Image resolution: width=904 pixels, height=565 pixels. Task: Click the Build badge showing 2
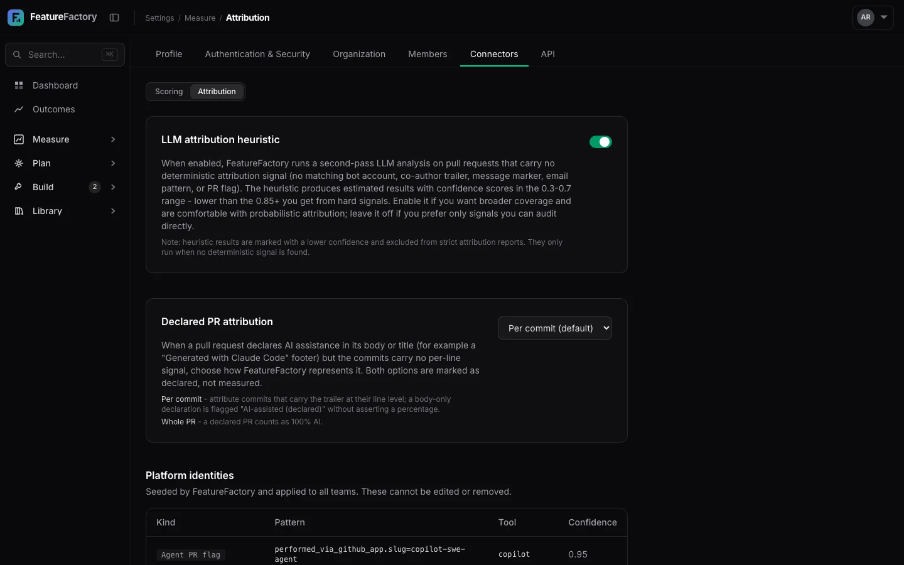(95, 187)
